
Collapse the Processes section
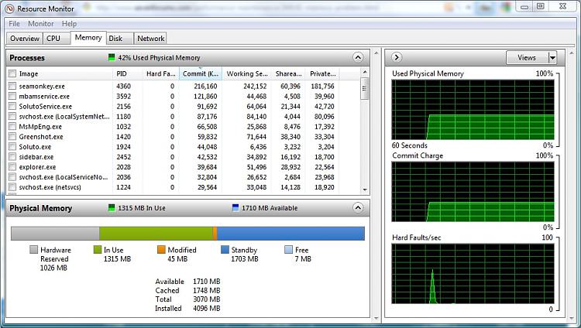(x=358, y=57)
